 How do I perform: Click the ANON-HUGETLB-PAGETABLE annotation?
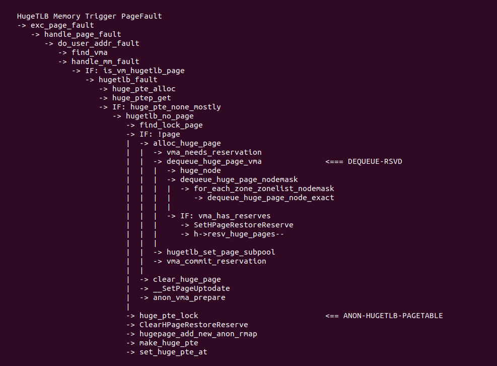point(393,316)
